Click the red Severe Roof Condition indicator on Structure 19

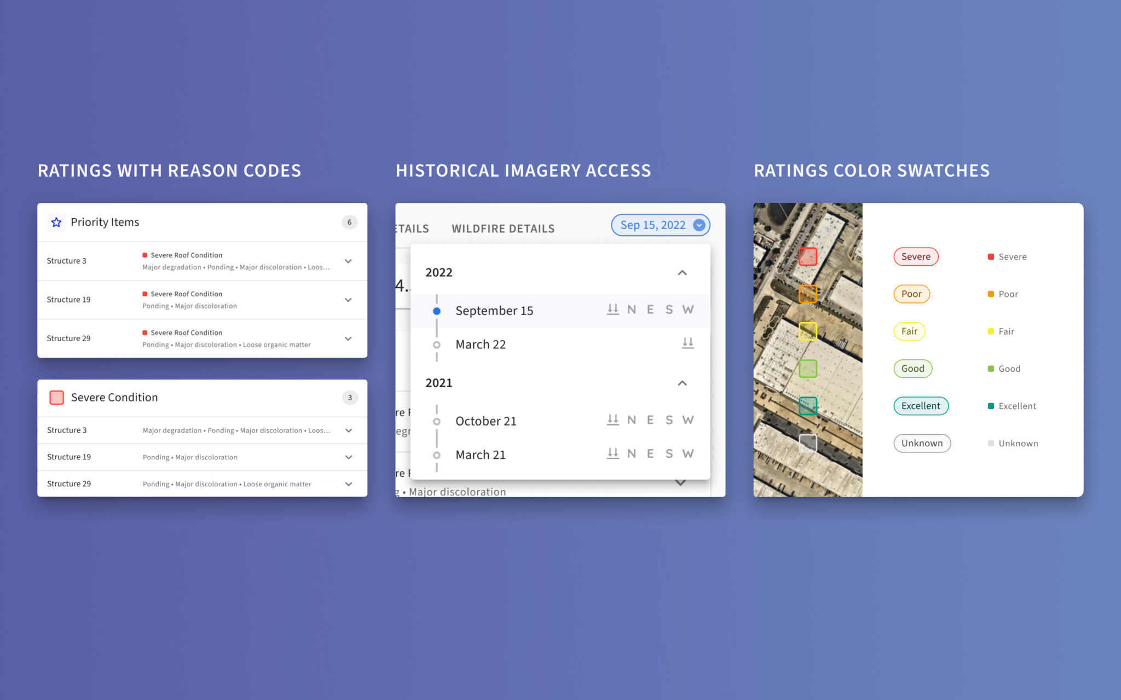145,294
